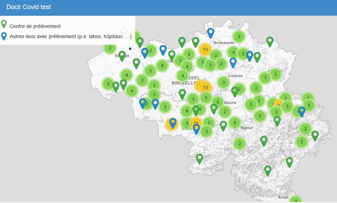This screenshot has height=203, width=337.
Task: Click the blue pin above the Leuven label
Action: click(233, 63)
